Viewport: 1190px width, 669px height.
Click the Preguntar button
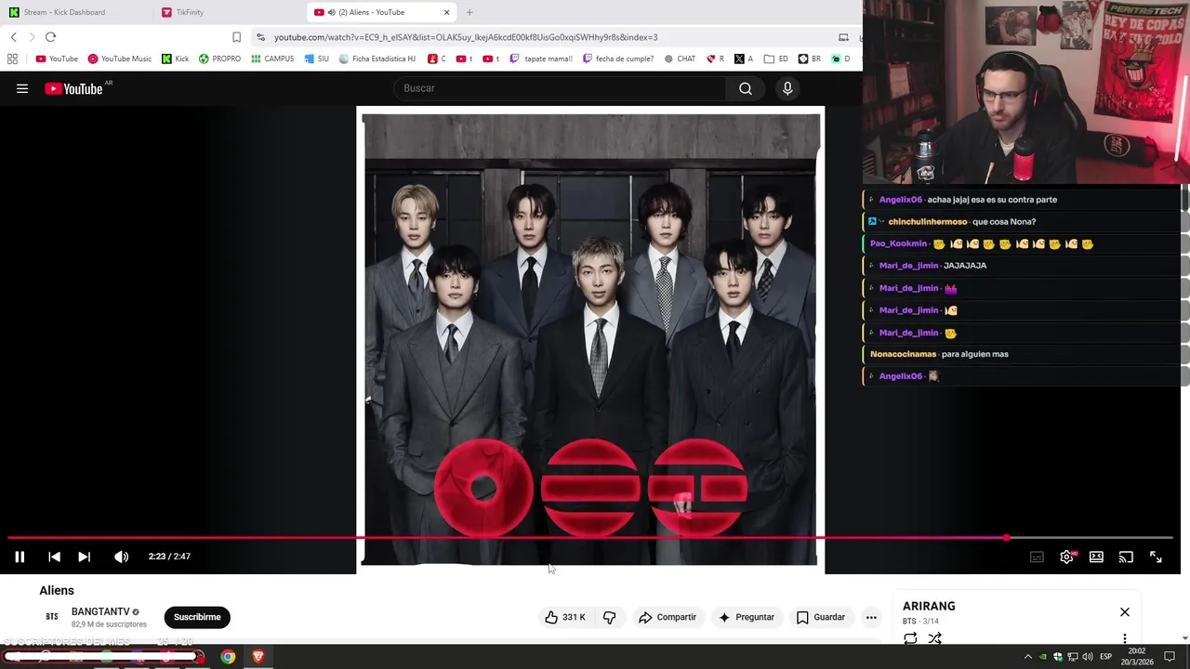click(746, 617)
